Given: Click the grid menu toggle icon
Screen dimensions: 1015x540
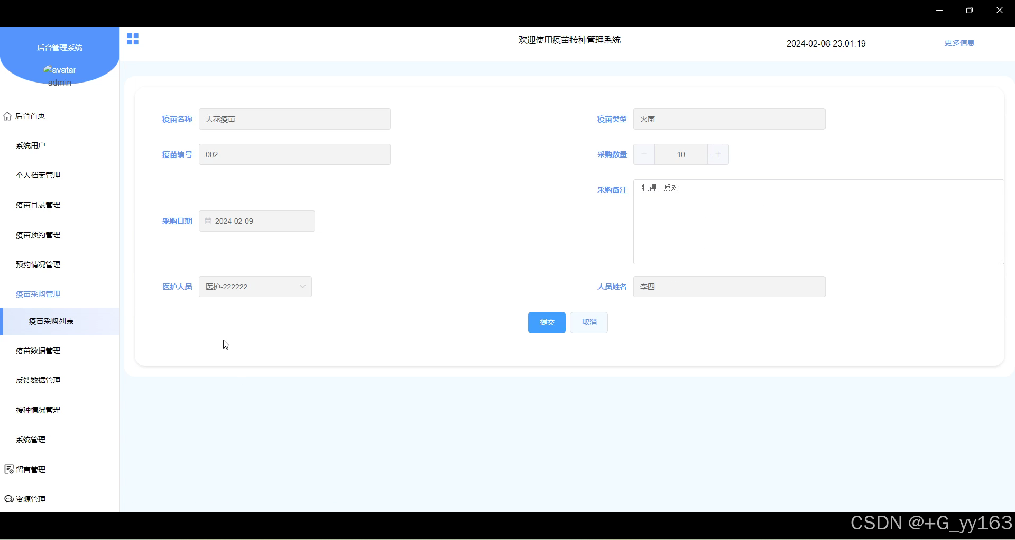Looking at the screenshot, I should 133,39.
